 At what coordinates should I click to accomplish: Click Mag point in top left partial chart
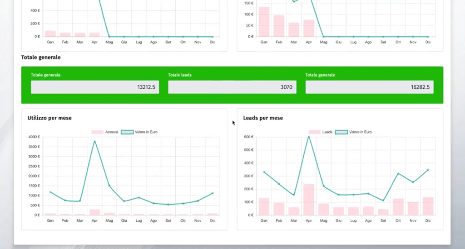click(x=109, y=37)
